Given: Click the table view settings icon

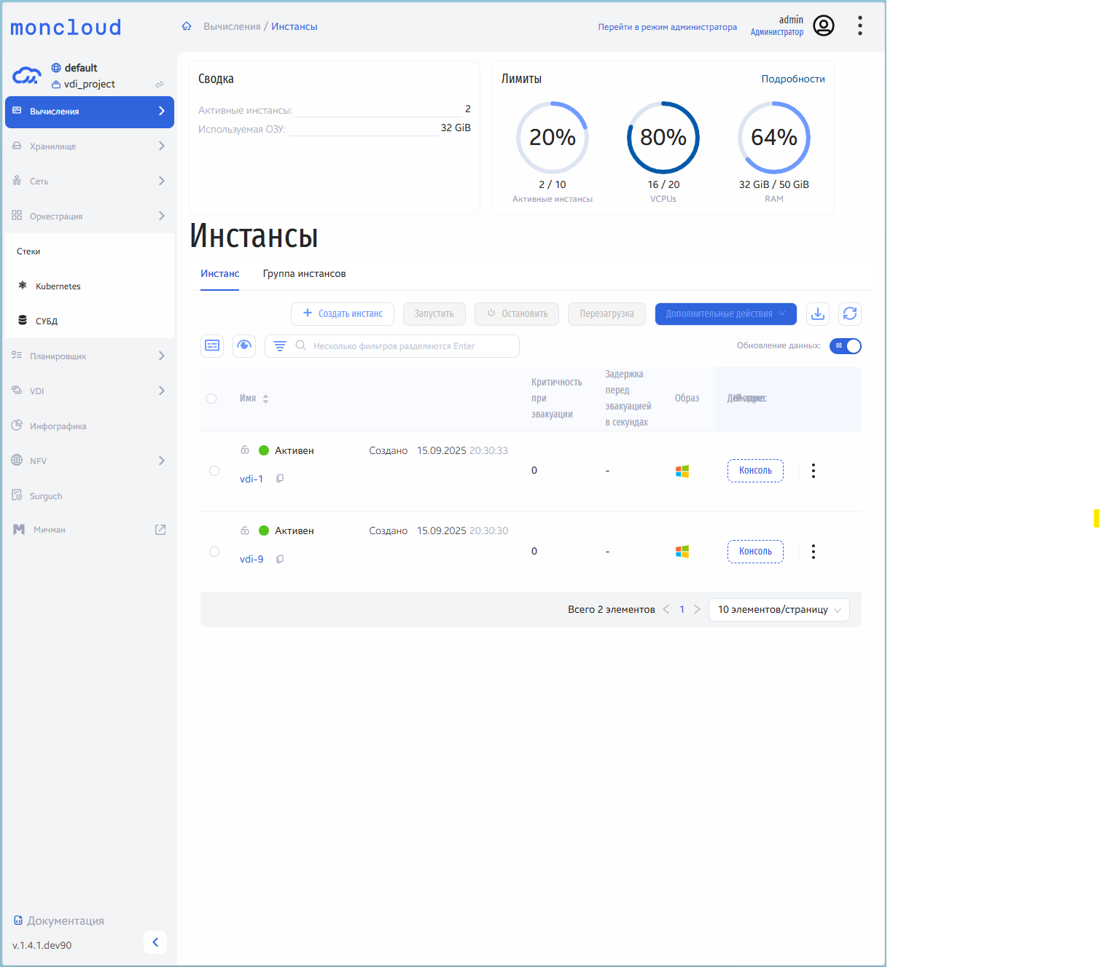Looking at the screenshot, I should pos(212,346).
